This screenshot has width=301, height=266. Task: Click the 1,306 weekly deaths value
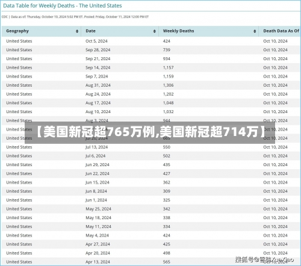(x=168, y=85)
